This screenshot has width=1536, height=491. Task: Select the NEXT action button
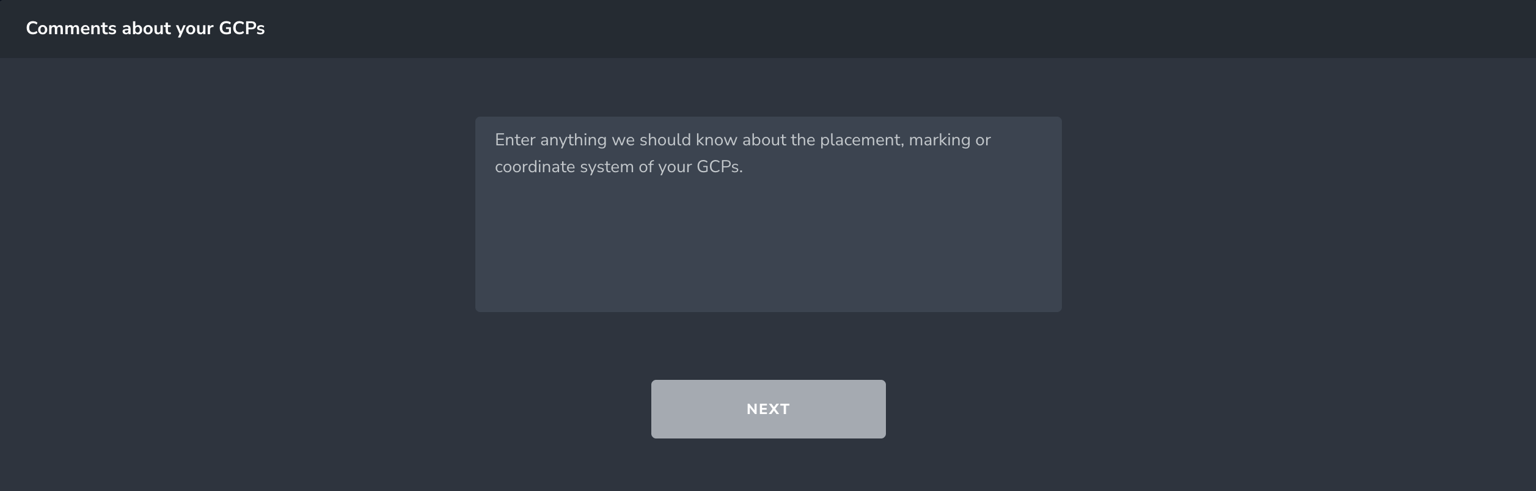pos(768,409)
